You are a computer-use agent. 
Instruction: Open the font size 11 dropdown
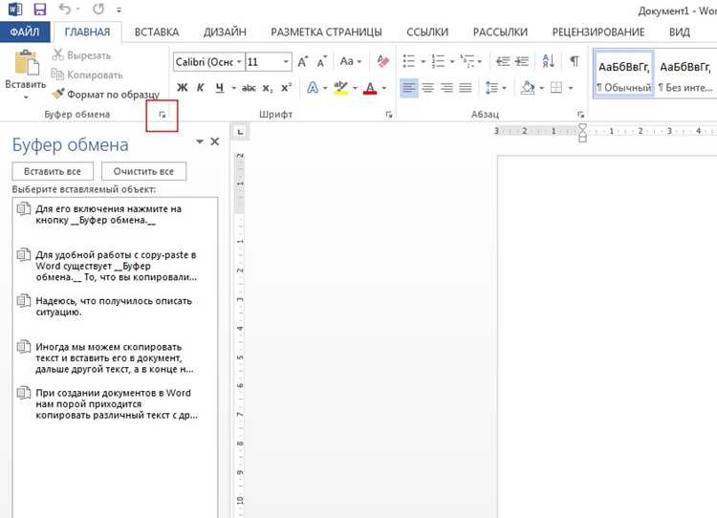[286, 62]
